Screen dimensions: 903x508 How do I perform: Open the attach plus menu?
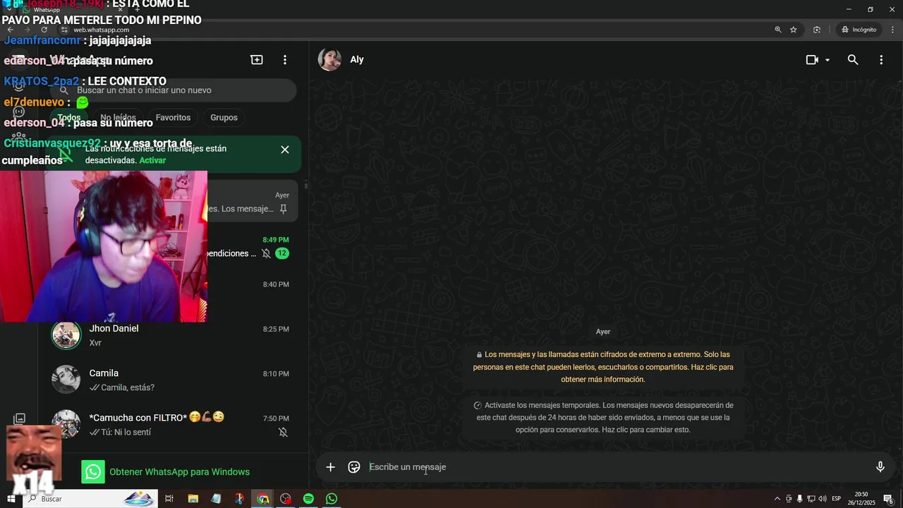pos(330,466)
